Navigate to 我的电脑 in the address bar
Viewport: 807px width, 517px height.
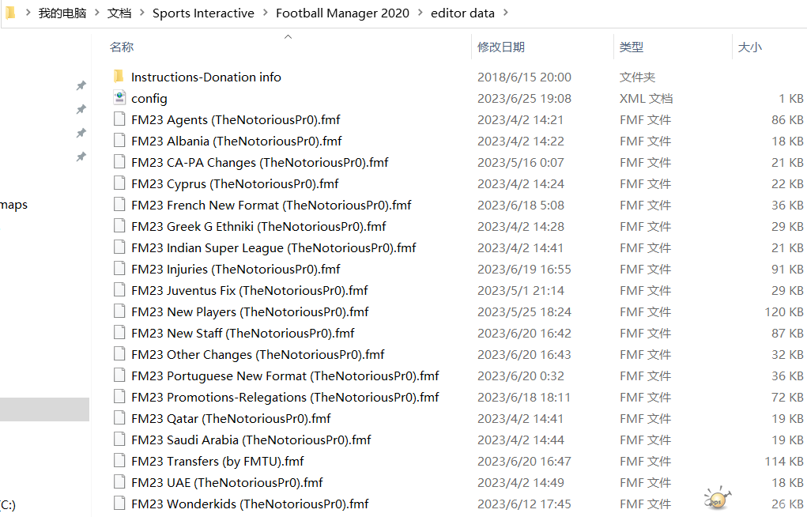pyautogui.click(x=62, y=13)
